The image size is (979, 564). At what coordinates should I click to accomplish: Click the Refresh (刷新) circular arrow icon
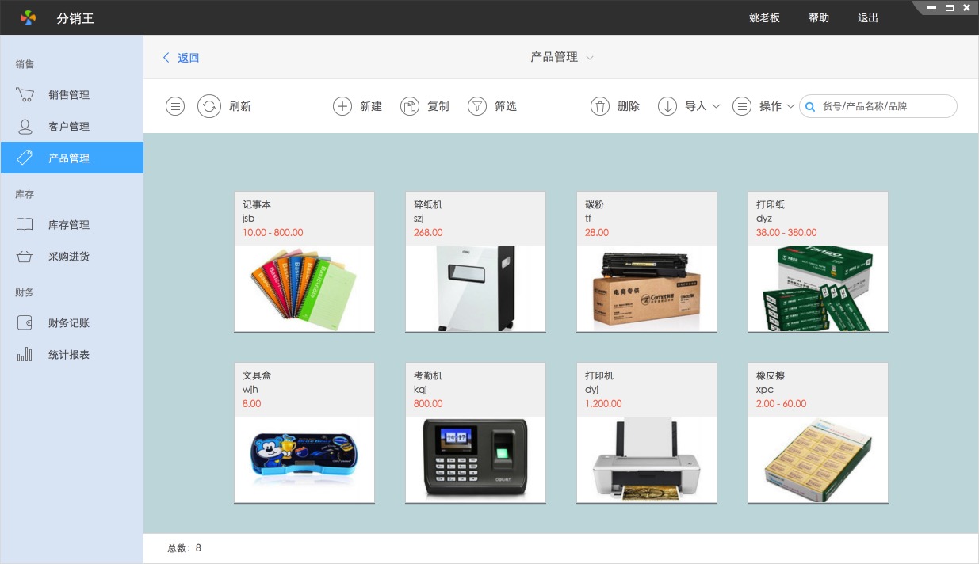point(209,106)
